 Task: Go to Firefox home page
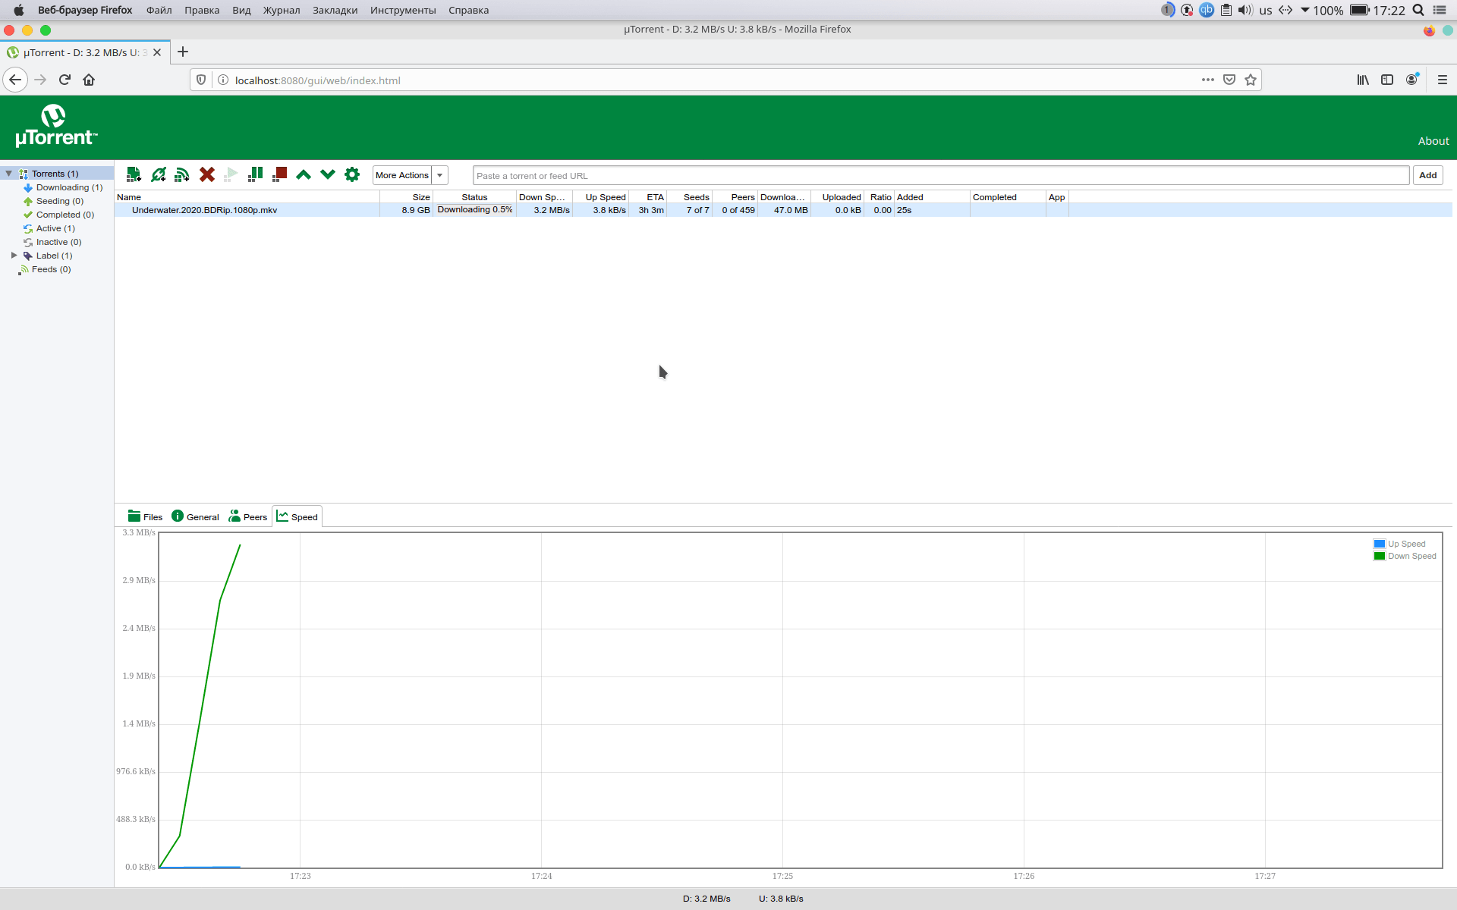(89, 80)
